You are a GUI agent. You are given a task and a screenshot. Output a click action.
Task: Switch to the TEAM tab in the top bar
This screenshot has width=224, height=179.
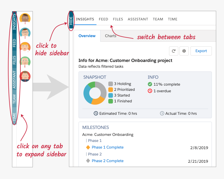[158, 19]
